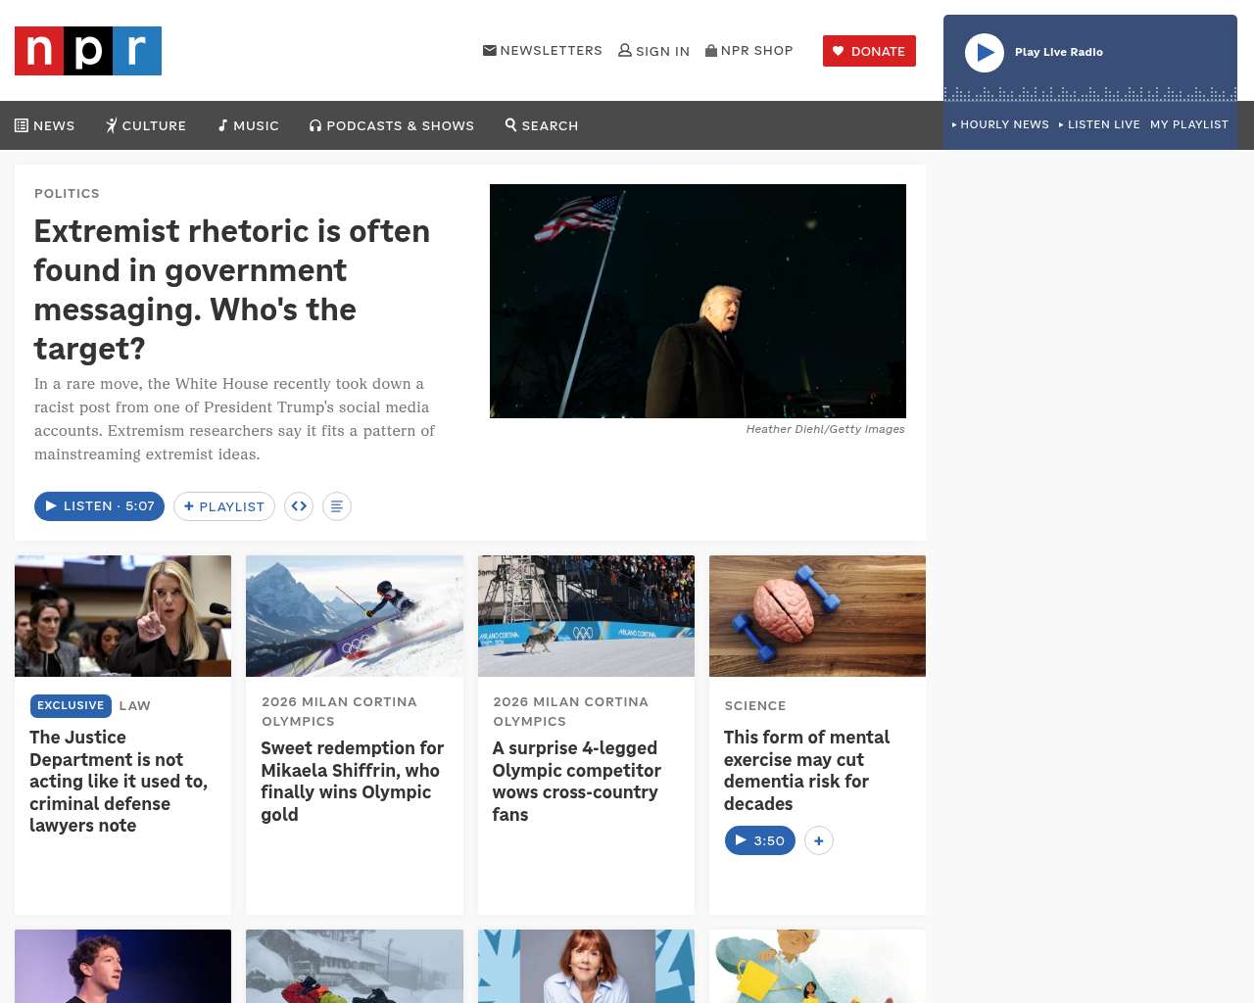Click the NPR logo
This screenshot has width=1254, height=1003.
tap(88, 51)
